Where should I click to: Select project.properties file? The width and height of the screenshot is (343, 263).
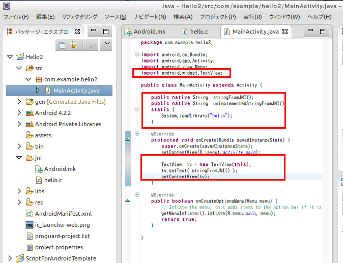59,247
